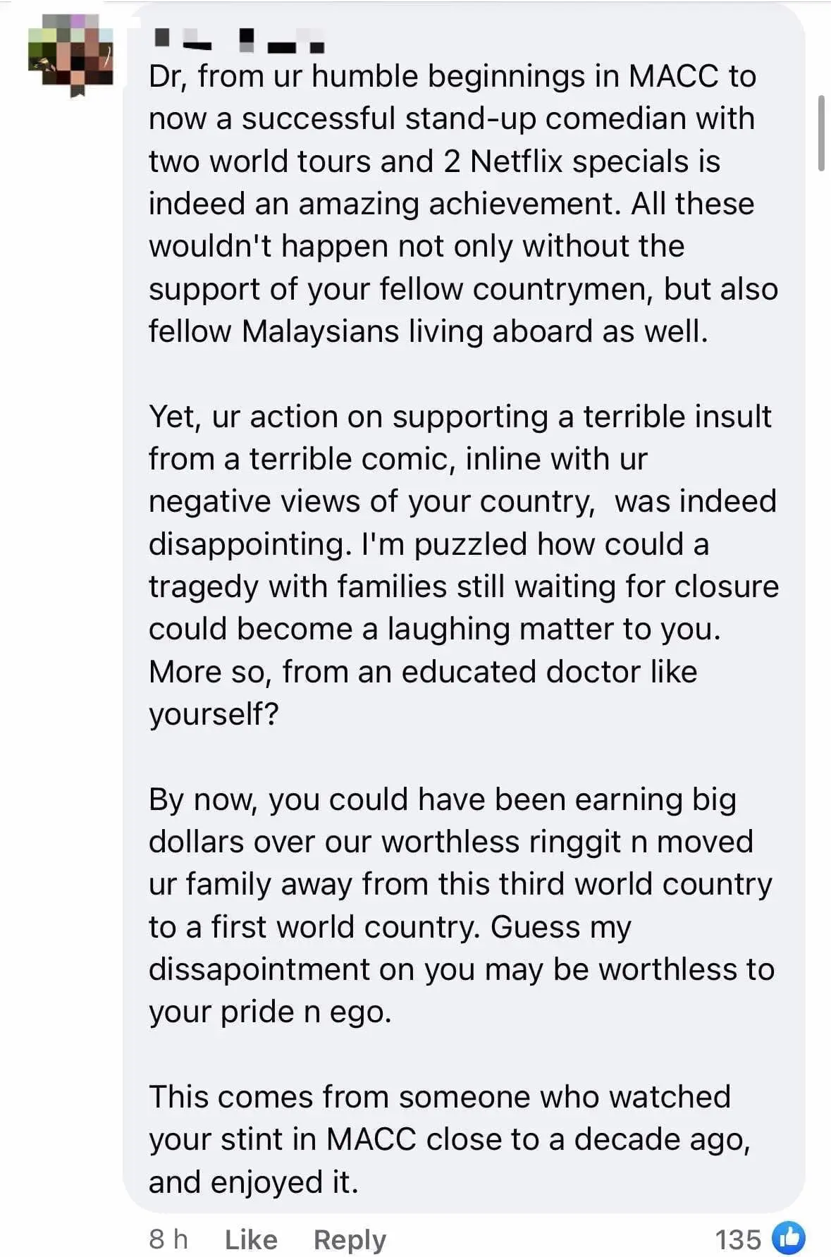Click the word 'Malaysians' in the comment

point(321,331)
